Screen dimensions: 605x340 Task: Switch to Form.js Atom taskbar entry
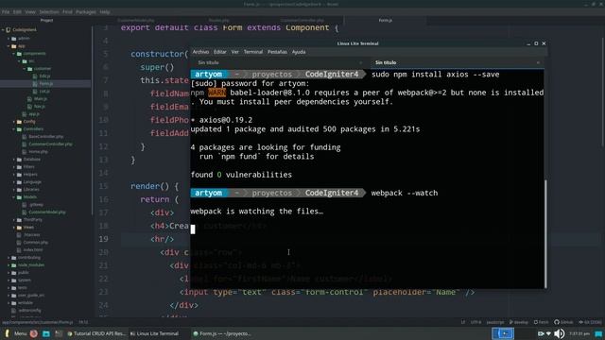(223, 333)
